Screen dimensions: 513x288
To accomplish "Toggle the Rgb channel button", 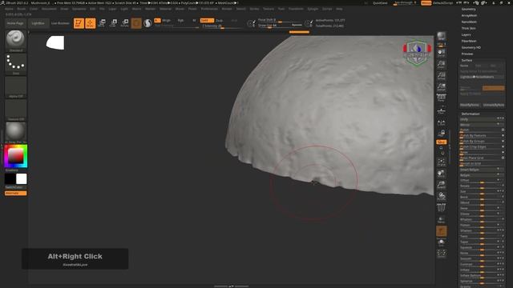I will tap(180, 20).
